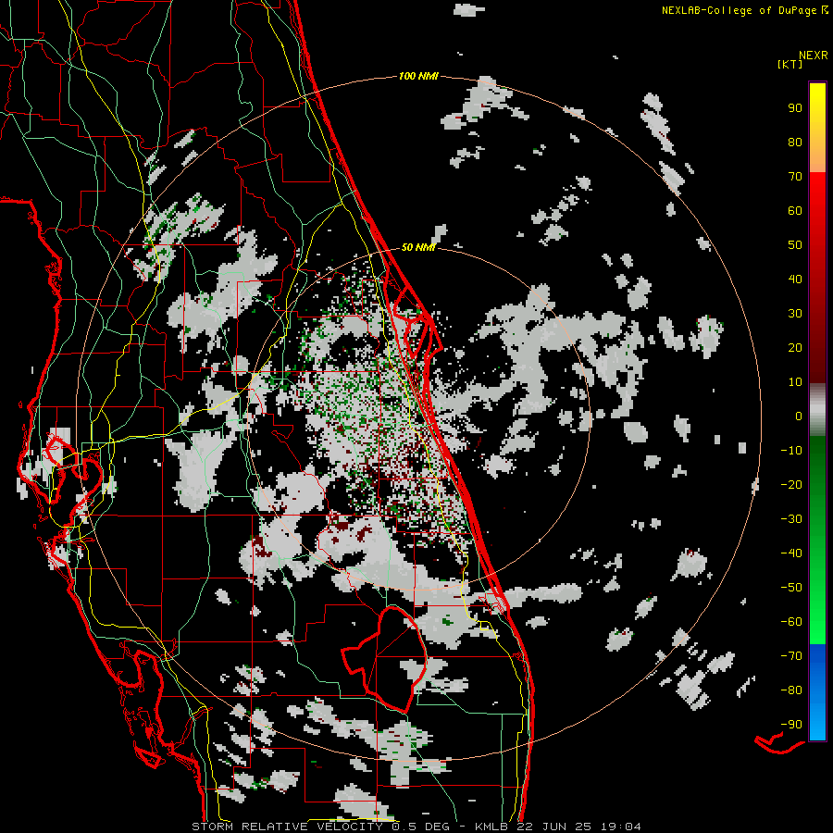
Task: Click the 10 value on the velocity scale
Action: pos(795,382)
